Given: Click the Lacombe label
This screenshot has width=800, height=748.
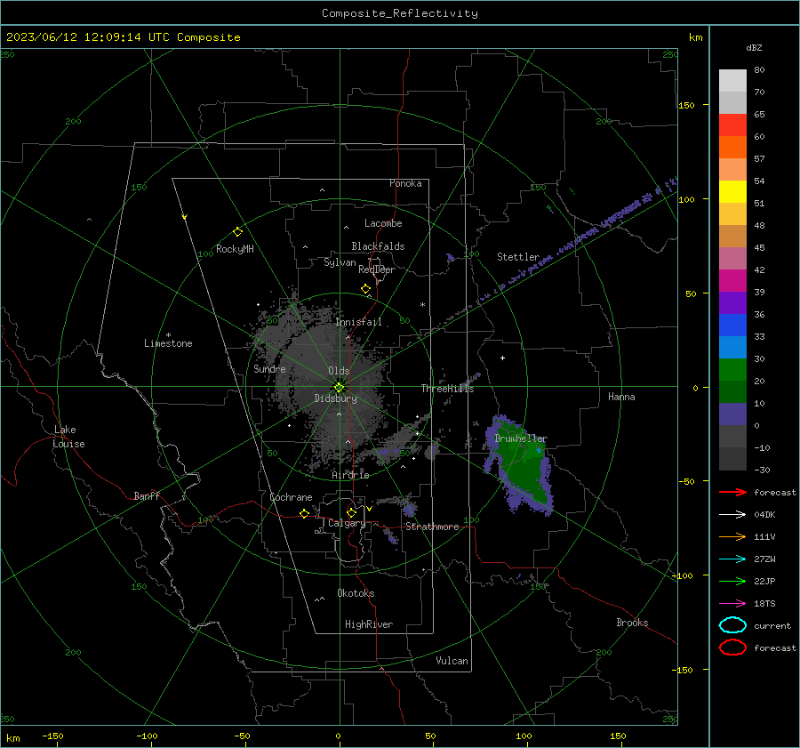Looking at the screenshot, I should [x=383, y=223].
